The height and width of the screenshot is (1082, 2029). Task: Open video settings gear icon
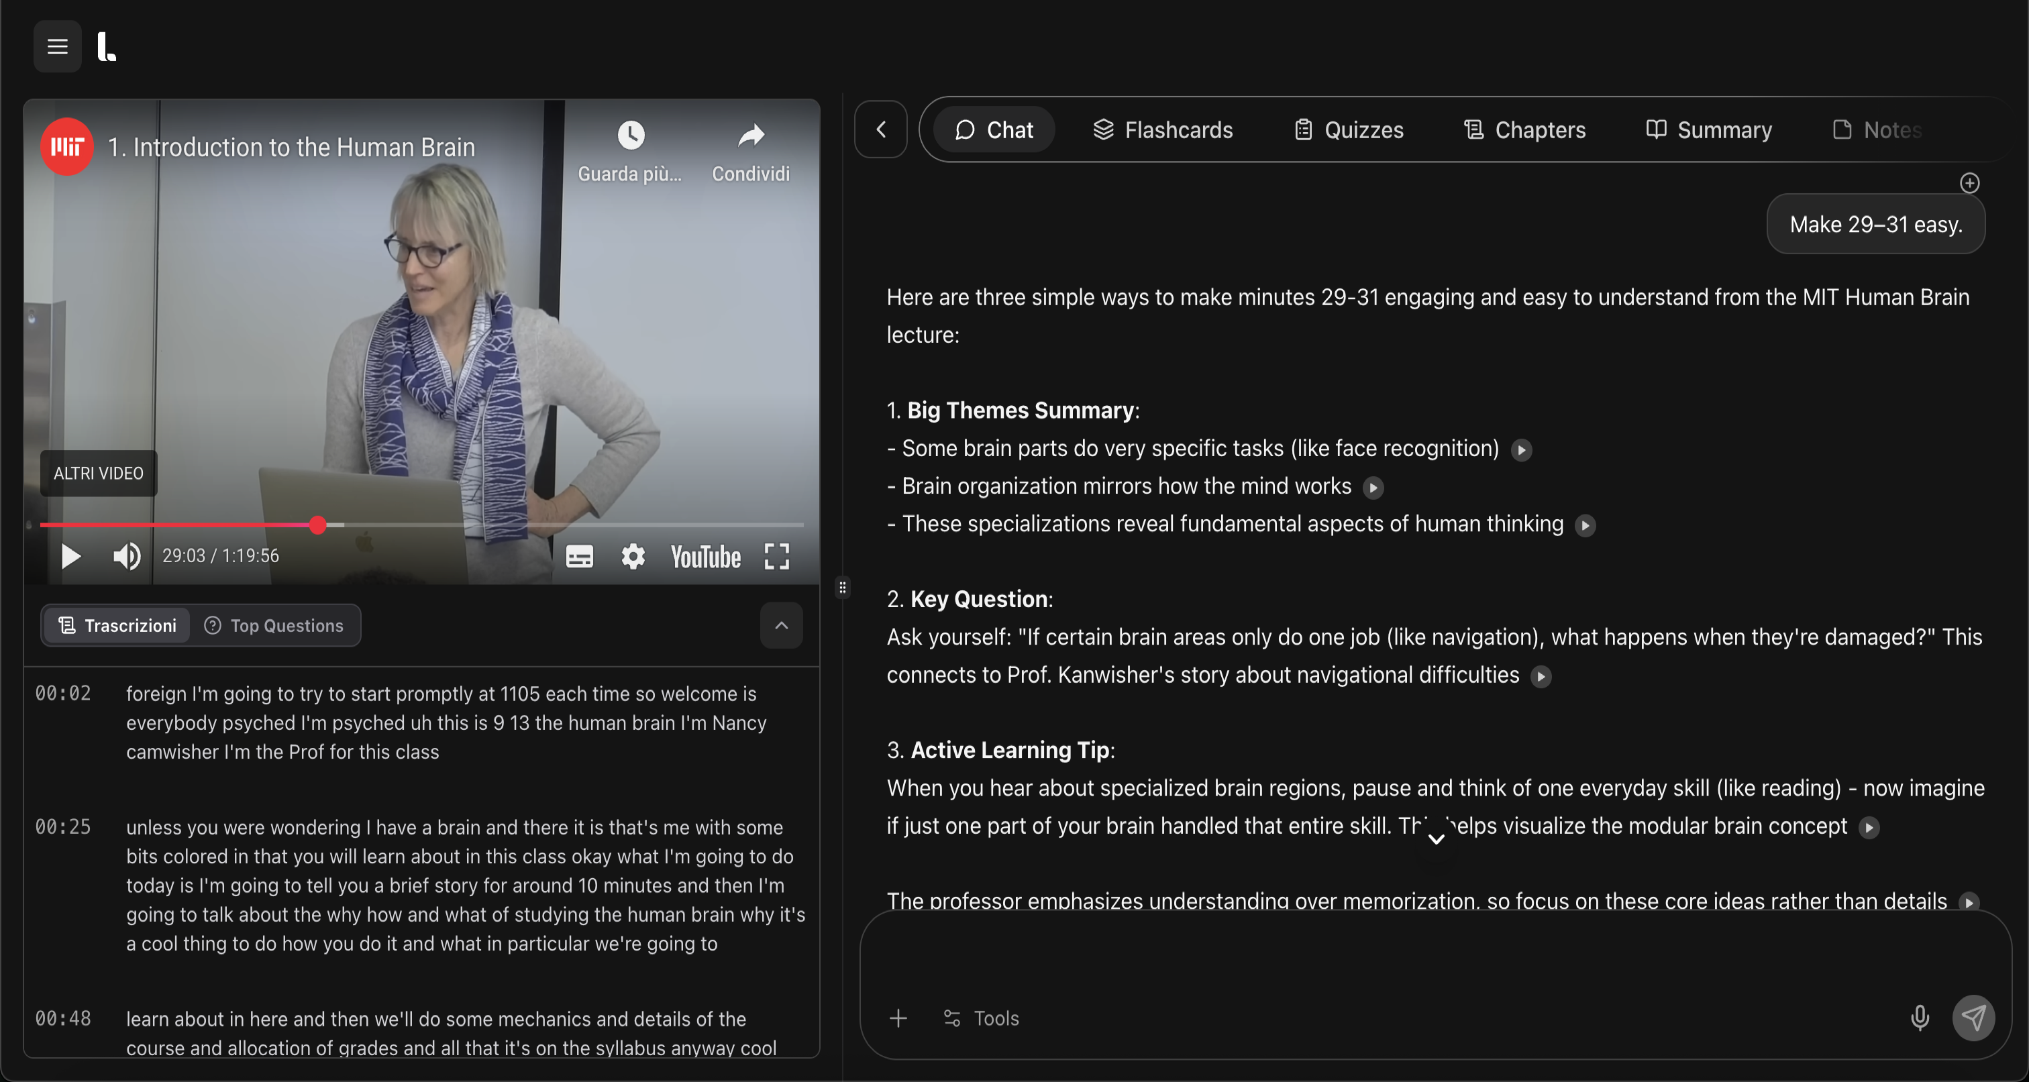pos(633,556)
